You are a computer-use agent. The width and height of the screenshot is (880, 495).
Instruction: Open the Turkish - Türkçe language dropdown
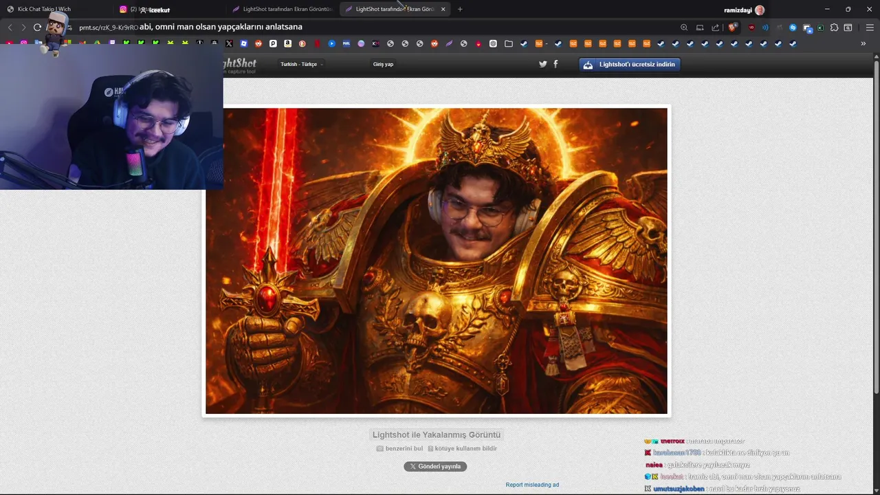click(301, 64)
